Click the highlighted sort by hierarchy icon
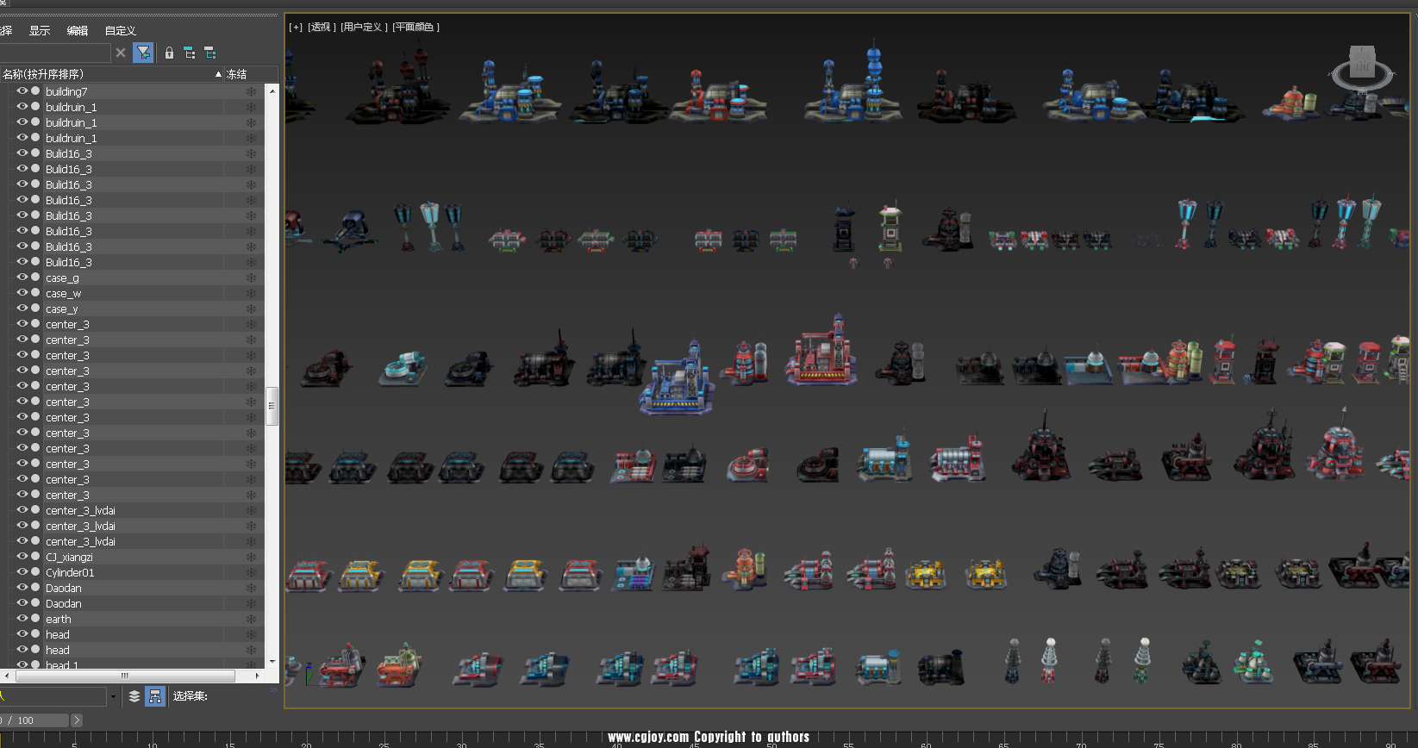Screen dimensions: 1418x748 pos(155,696)
